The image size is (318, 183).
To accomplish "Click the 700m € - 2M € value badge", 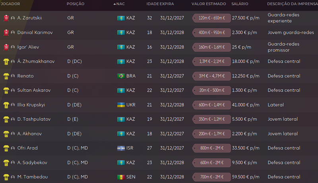I will tap(211, 177).
